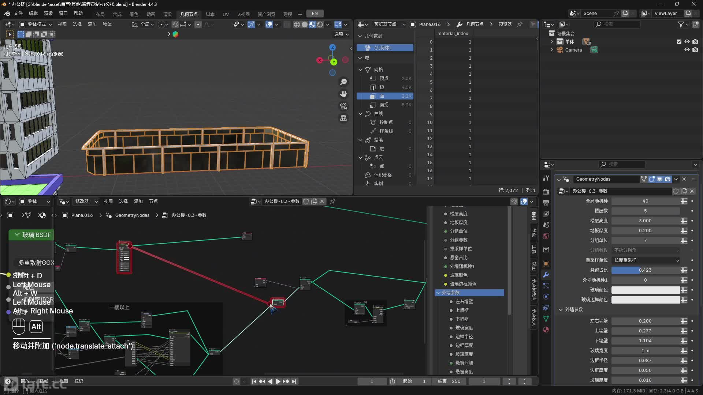This screenshot has width=703, height=395.
Task: Collapse GeometryNodes modifier panel chevron
Action: (x=559, y=180)
